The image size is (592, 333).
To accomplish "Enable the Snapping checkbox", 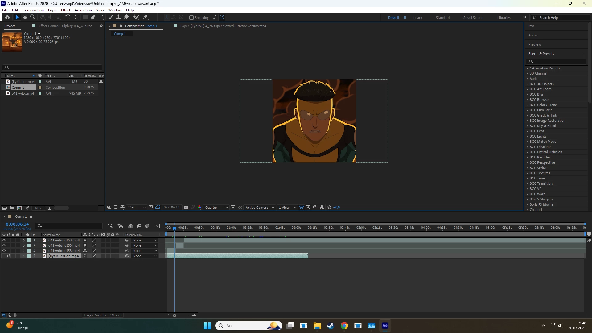I will [191, 18].
